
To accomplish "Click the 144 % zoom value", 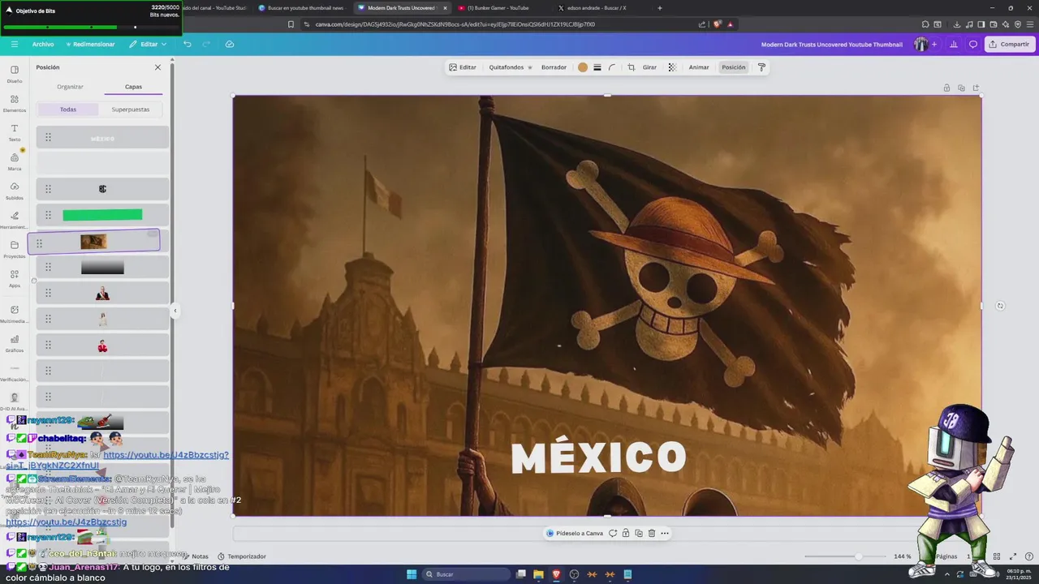I will pyautogui.click(x=902, y=556).
